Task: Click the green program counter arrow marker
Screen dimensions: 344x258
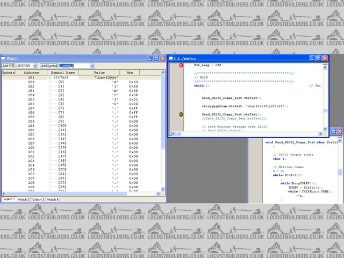Action: (x=181, y=114)
